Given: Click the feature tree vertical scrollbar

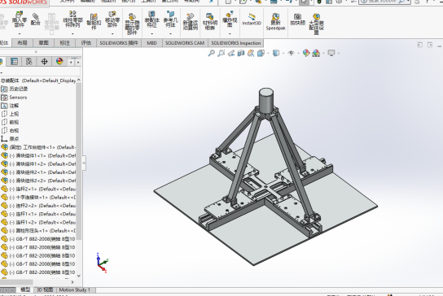Looking at the screenshot, I should click(x=78, y=161).
